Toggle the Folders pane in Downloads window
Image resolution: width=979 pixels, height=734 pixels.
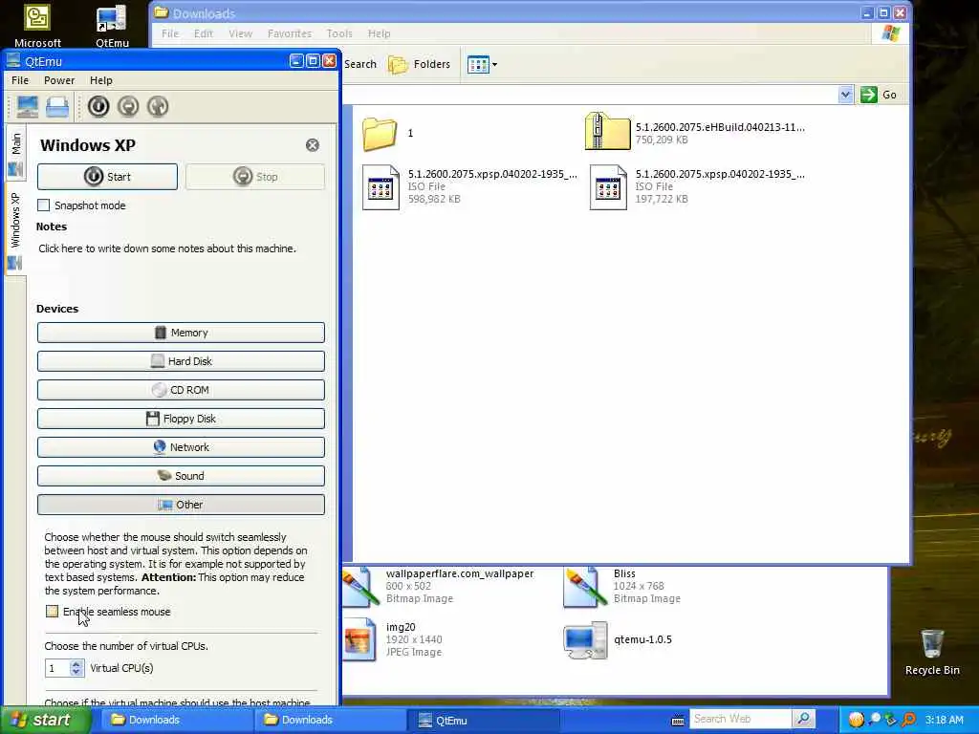[419, 64]
